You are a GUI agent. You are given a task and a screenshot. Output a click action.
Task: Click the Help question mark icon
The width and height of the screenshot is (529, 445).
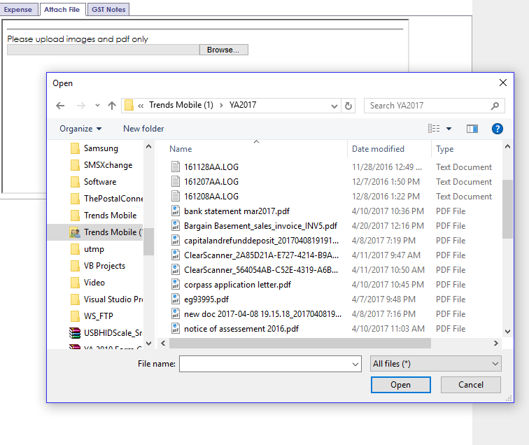[x=498, y=129]
